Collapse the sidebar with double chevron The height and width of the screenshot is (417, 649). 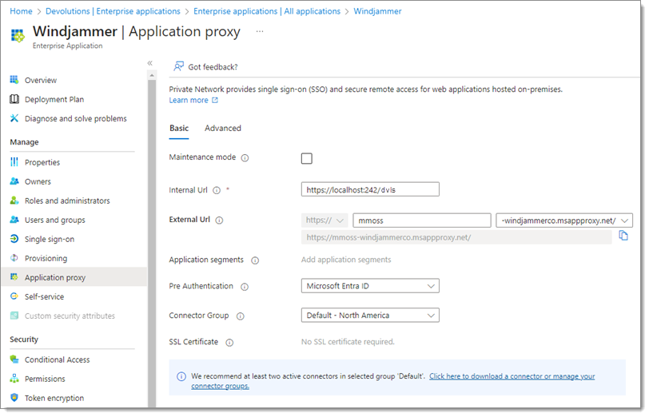(149, 63)
